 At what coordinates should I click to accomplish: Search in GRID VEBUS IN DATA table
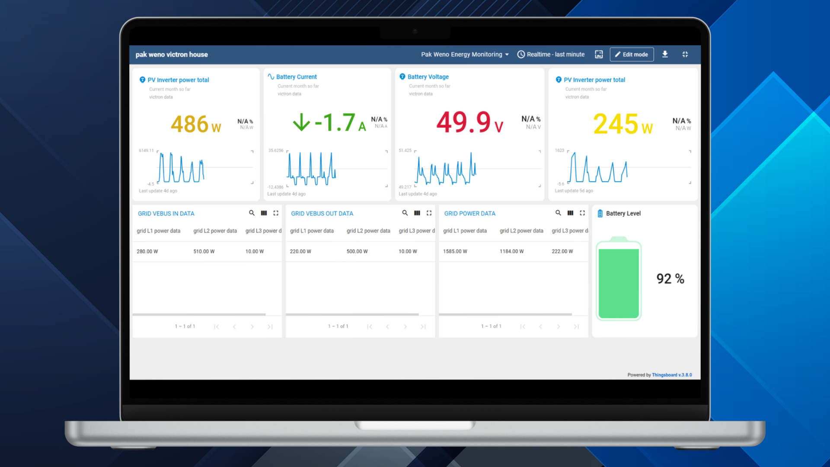tap(252, 213)
